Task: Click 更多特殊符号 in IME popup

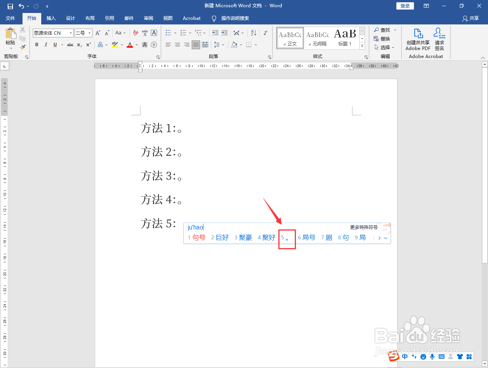Action: tap(364, 228)
